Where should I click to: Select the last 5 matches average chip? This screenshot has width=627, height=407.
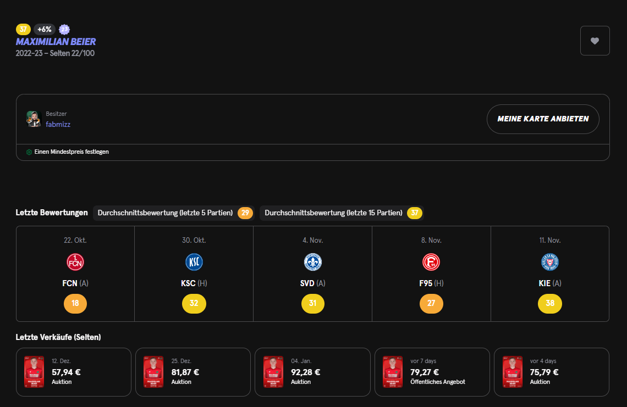173,213
